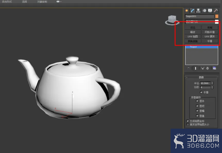The height and width of the screenshot is (153, 222).
Task: Open the orange object color swatch
Action: (217, 16)
